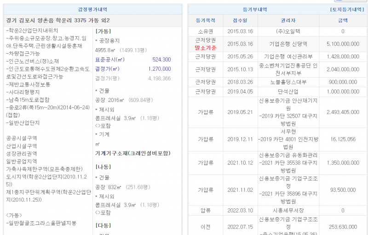Click the 기계기구소재(크레인설비포함) bold text

(x=132, y=153)
